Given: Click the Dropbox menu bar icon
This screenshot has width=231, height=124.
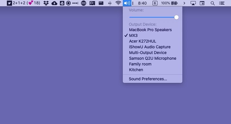Looking at the screenshot, I should tap(46, 3).
